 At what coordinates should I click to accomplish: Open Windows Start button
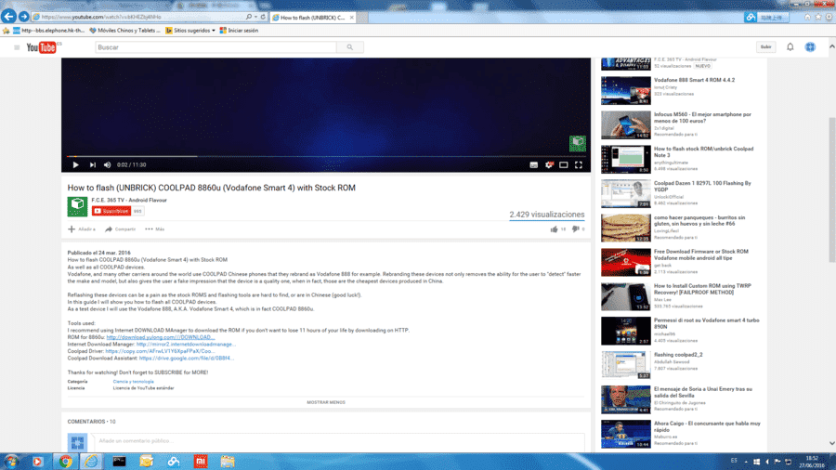coord(10,461)
